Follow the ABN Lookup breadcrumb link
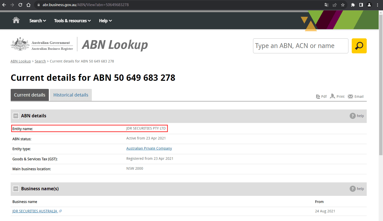The image size is (383, 221). click(21, 61)
